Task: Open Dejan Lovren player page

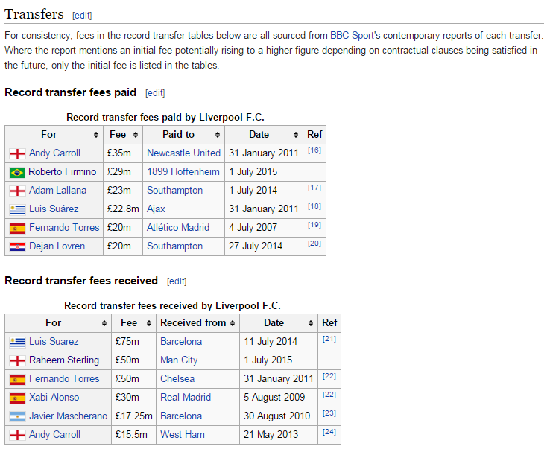Action: [x=57, y=246]
